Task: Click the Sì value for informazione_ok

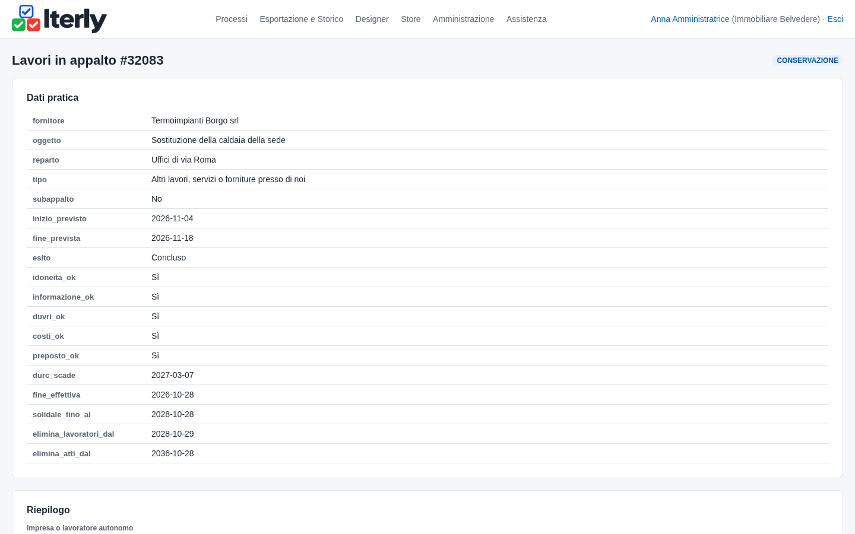Action: coord(156,297)
